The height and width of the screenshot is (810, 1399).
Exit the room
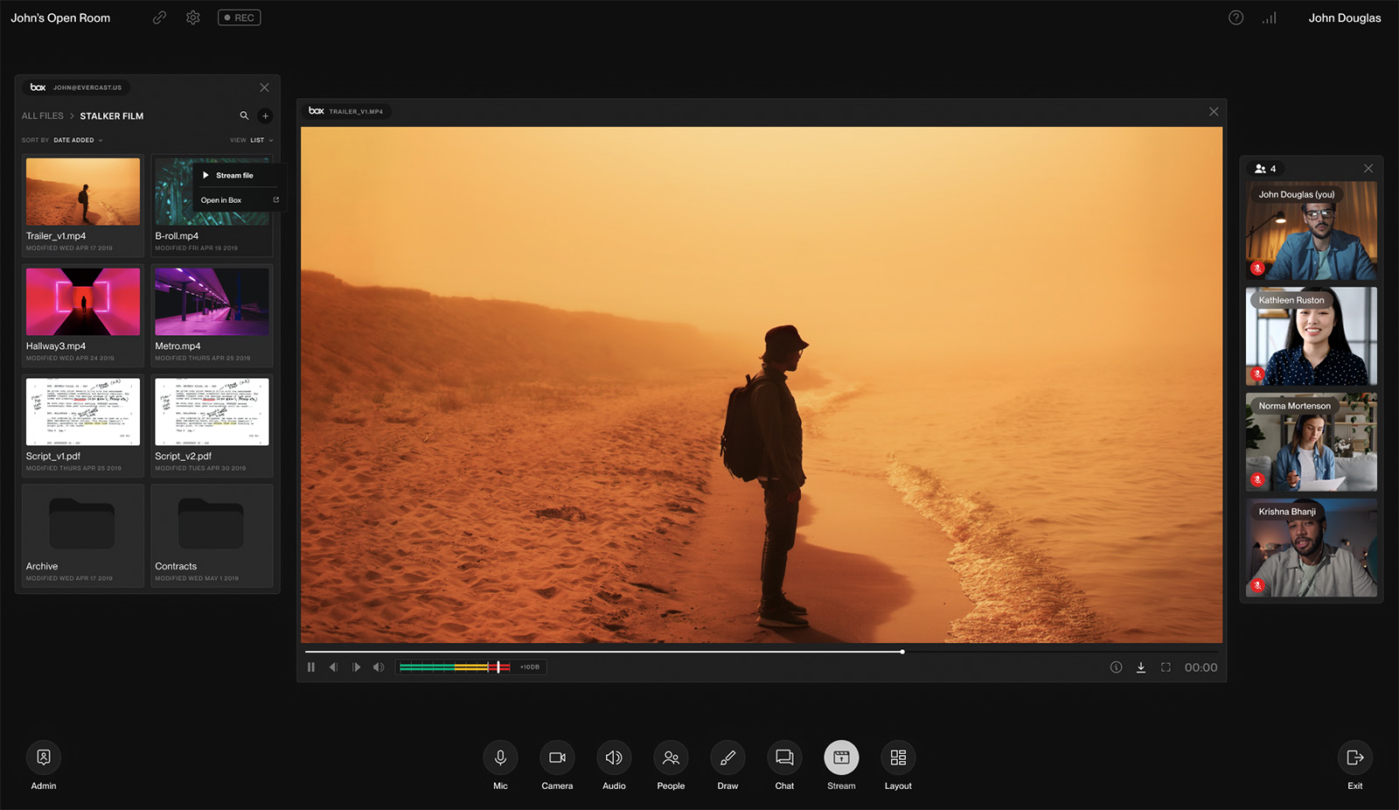[1355, 758]
